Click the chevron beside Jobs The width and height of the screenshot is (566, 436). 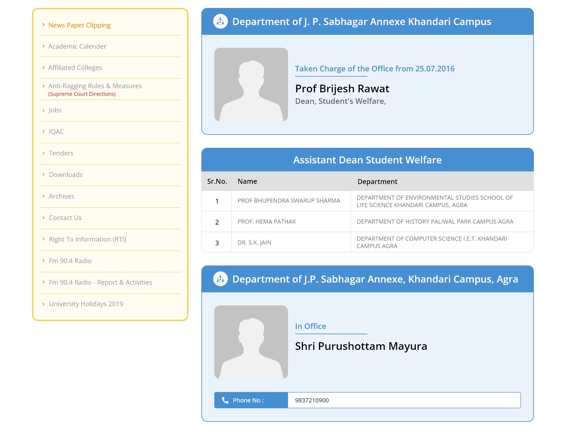tap(44, 110)
